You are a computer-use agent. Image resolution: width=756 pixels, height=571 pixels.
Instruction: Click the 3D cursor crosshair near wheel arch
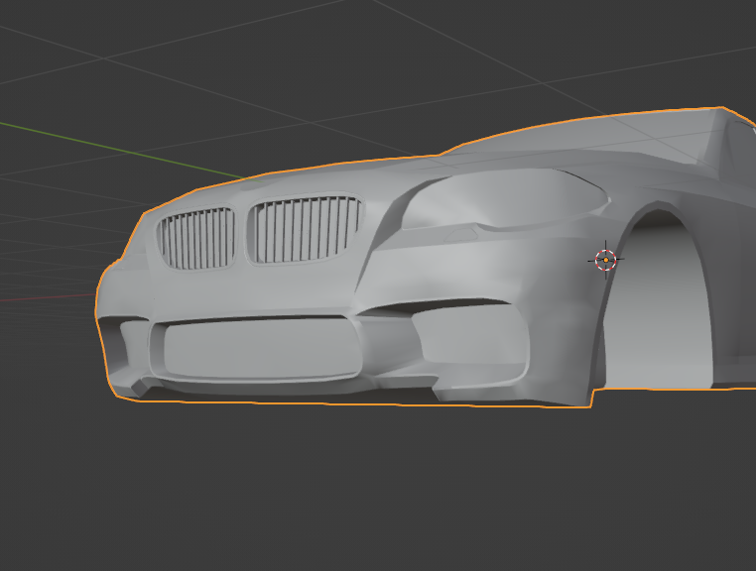click(605, 260)
